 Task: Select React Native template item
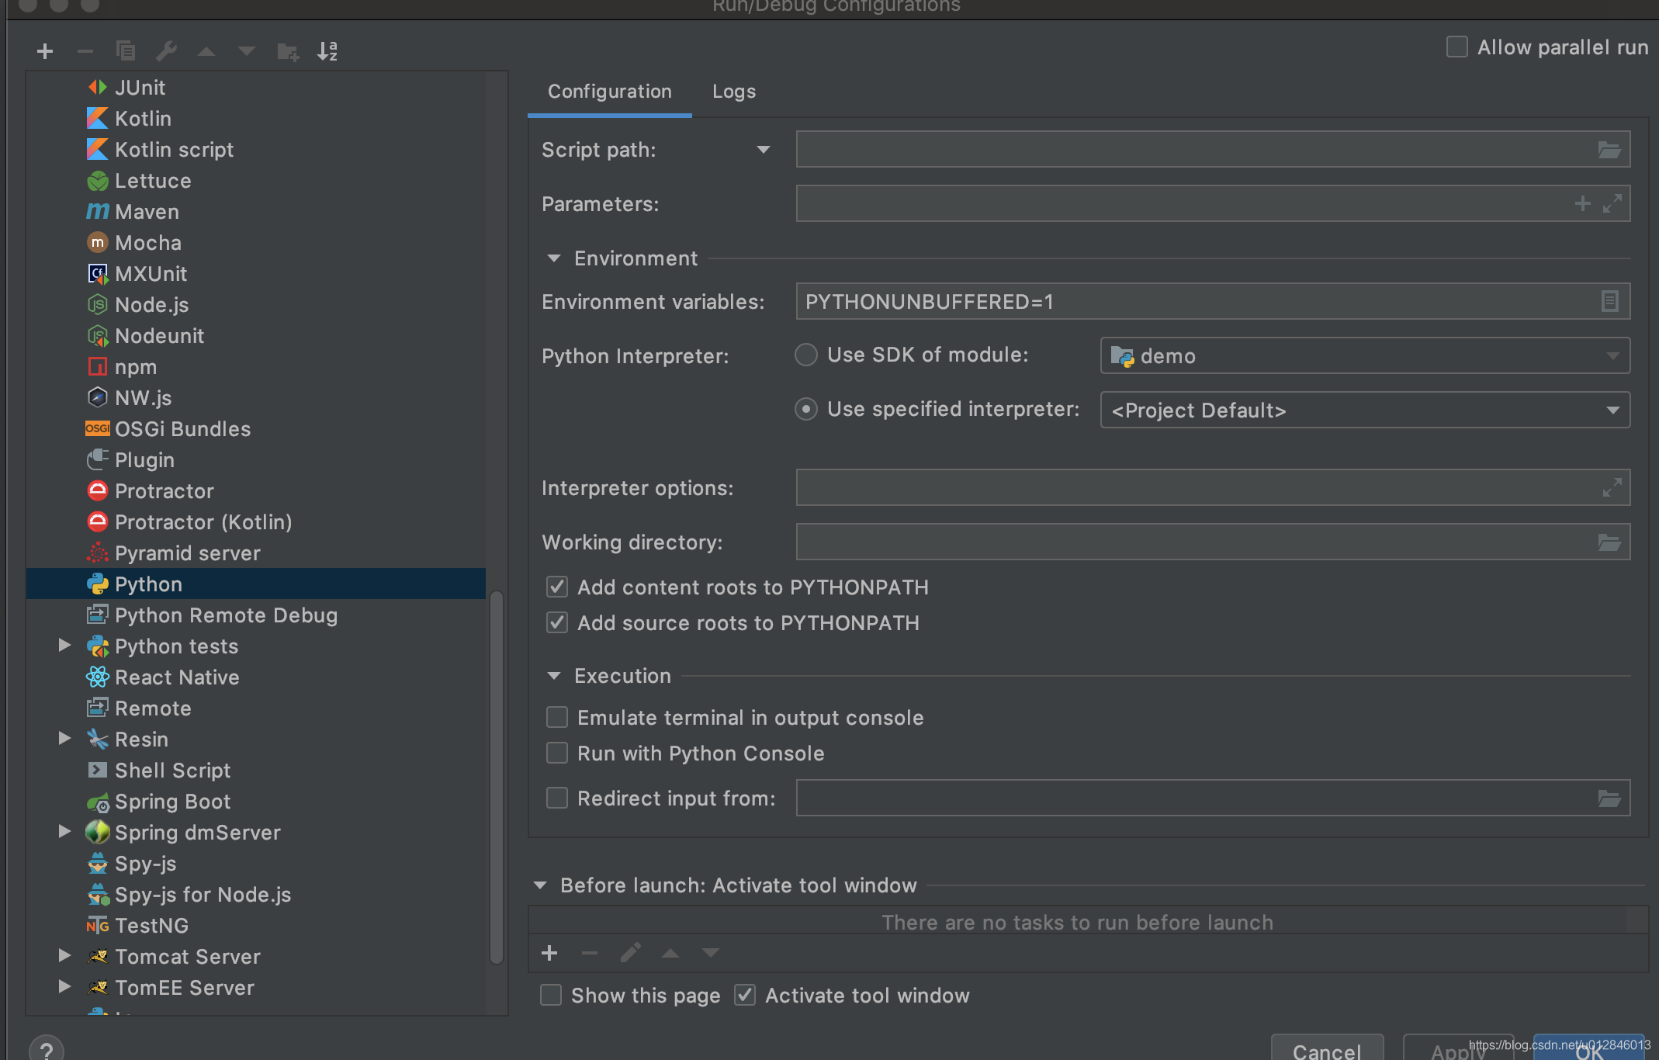point(255,677)
